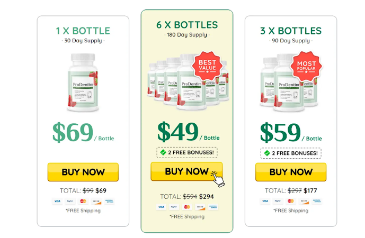Screen dimensions: 365x238
Task: Click Buy Now for the 6 bottles package
Action: tap(186, 171)
